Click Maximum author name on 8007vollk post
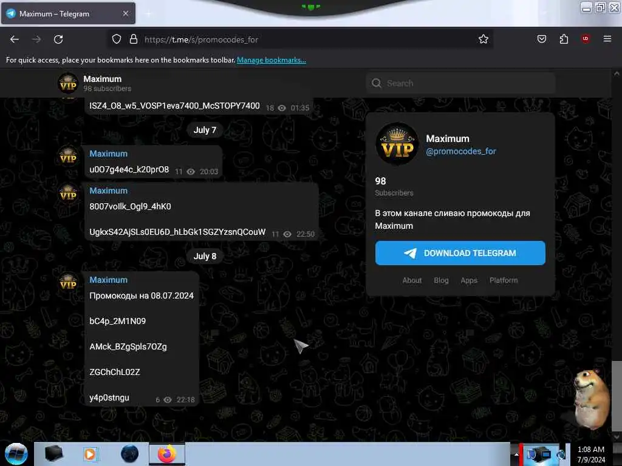This screenshot has height=466, width=622. (x=108, y=191)
